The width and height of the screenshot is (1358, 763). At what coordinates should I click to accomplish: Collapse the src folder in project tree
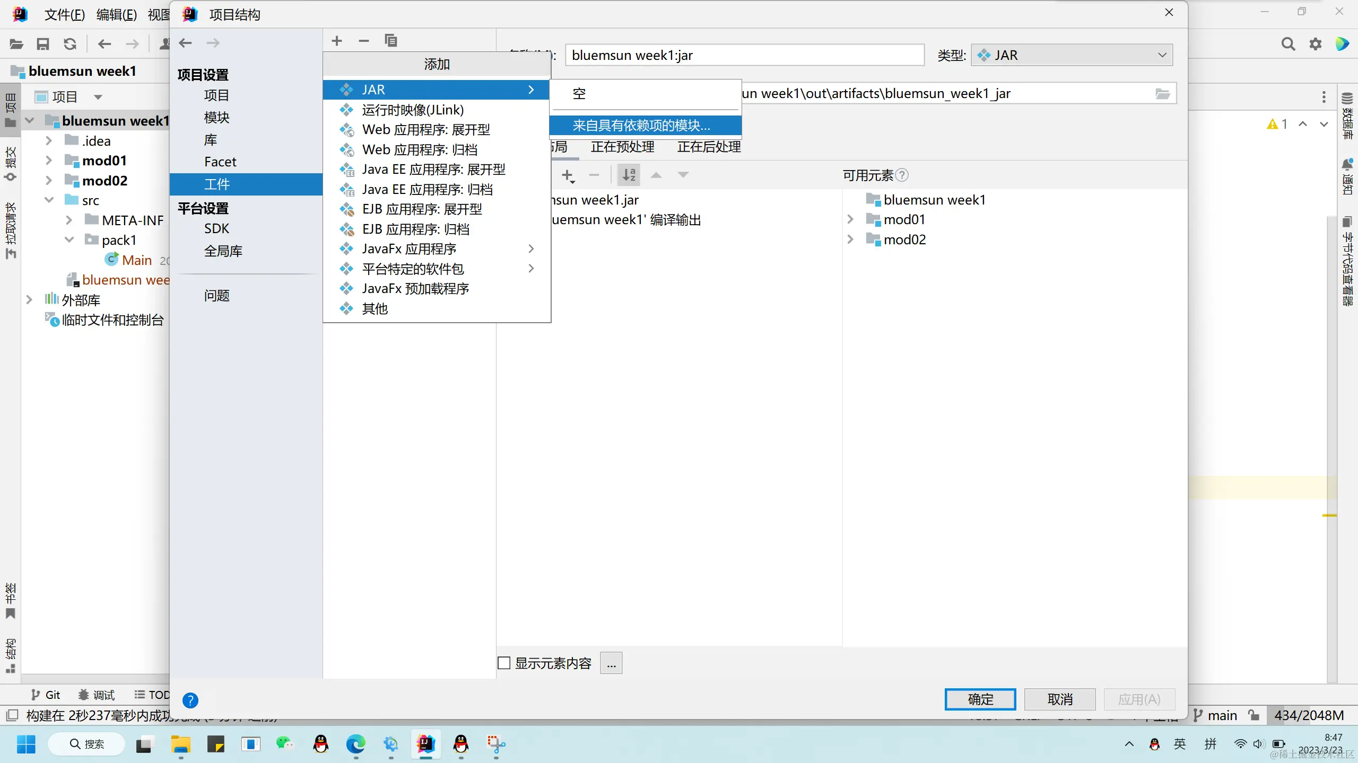tap(49, 200)
